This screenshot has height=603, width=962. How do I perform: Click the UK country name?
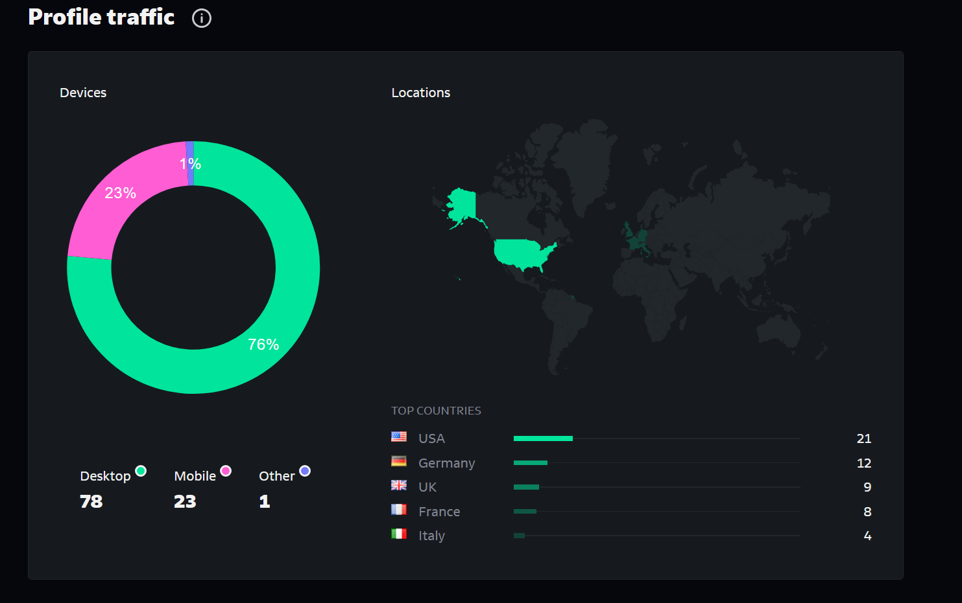point(427,487)
